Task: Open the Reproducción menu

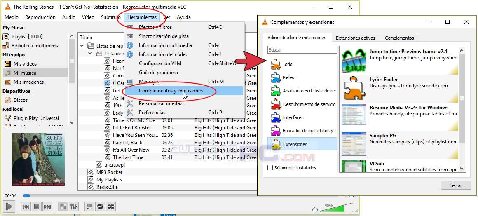Action: [x=40, y=17]
